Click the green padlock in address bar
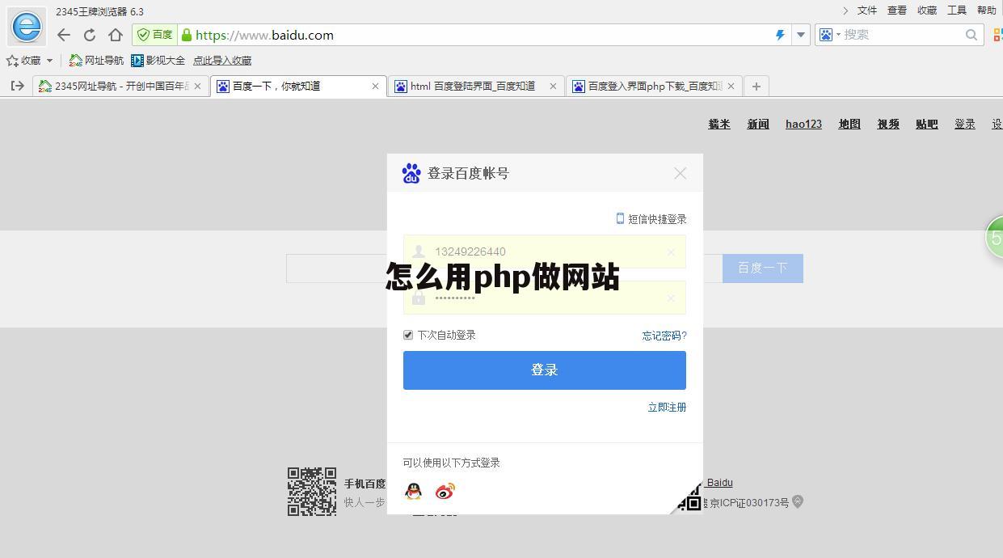 [187, 35]
